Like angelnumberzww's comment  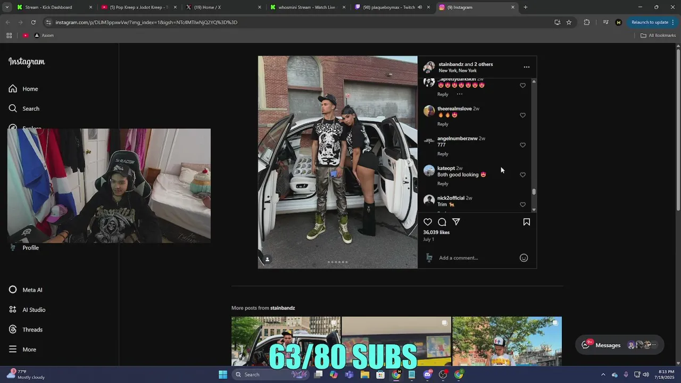pyautogui.click(x=522, y=145)
